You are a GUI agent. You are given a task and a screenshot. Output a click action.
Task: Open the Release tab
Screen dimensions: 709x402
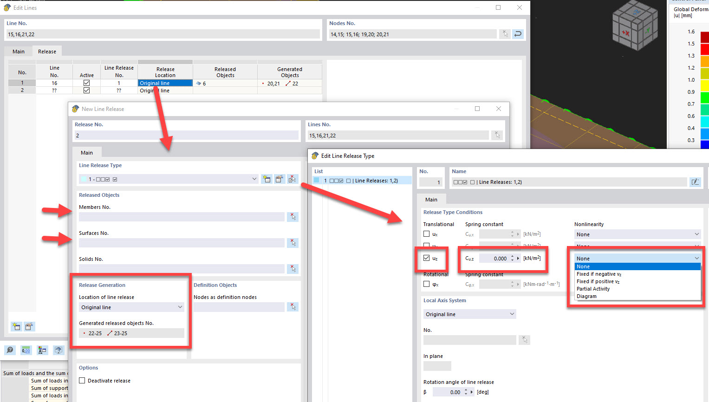[x=47, y=51]
